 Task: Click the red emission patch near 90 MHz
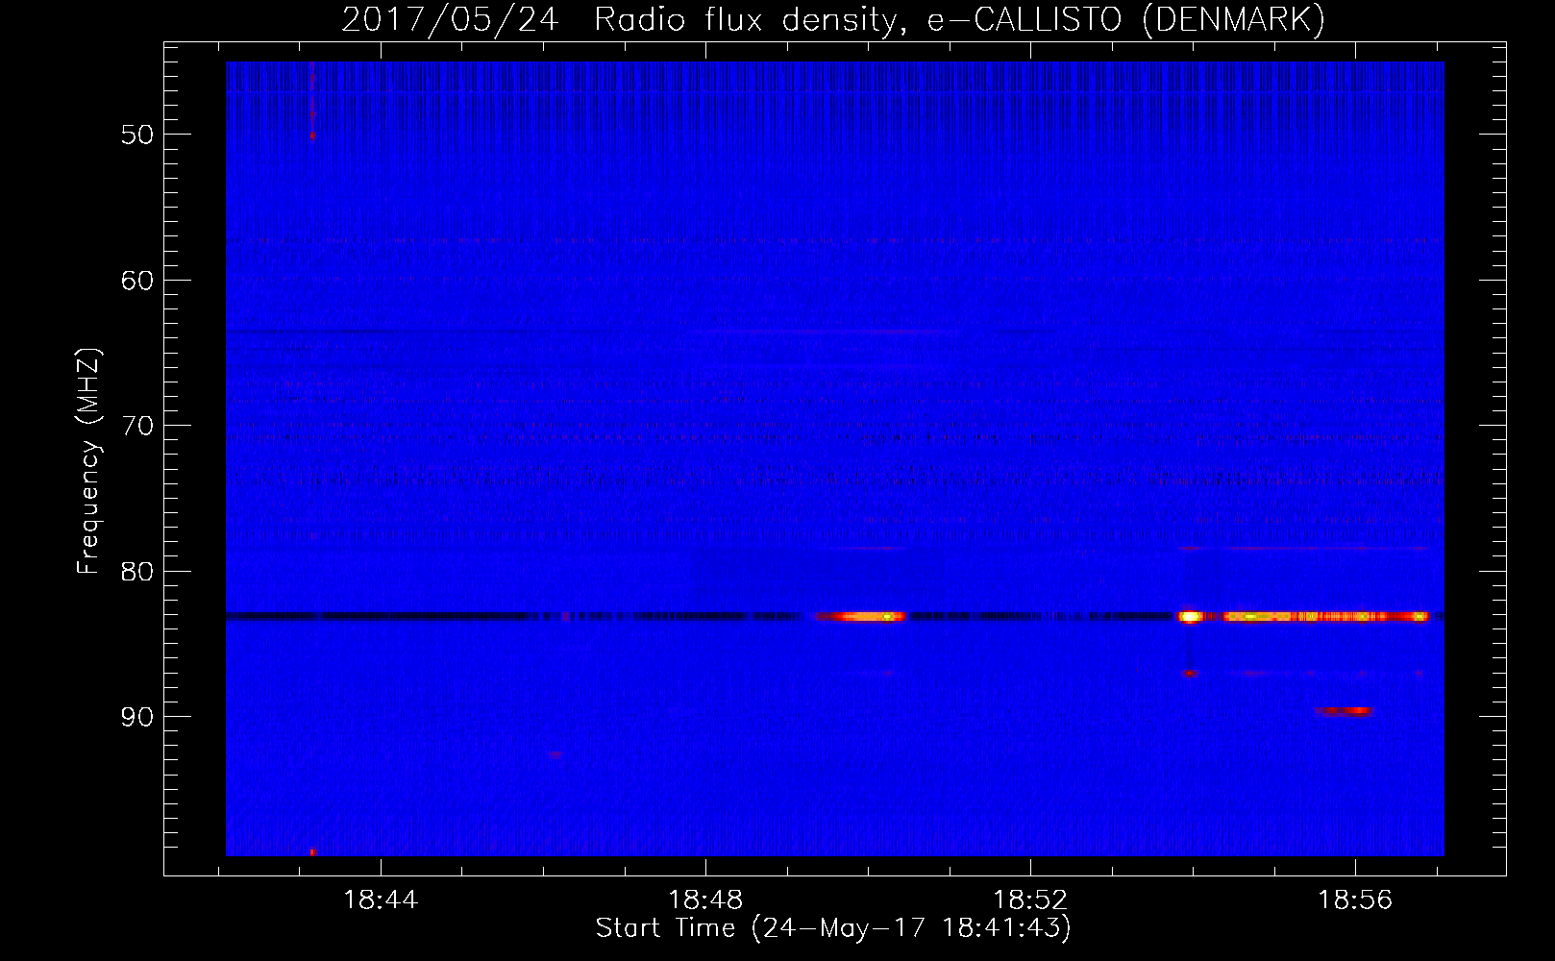point(1344,711)
